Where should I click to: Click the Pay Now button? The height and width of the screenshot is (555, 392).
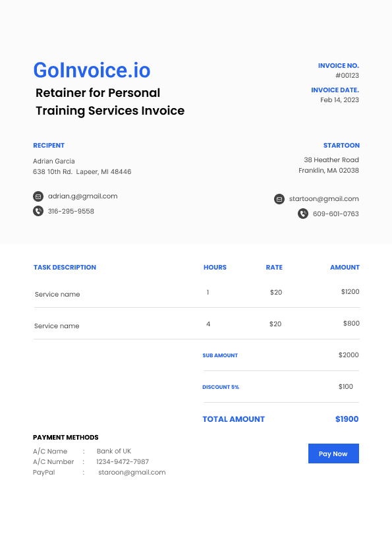[x=333, y=453]
